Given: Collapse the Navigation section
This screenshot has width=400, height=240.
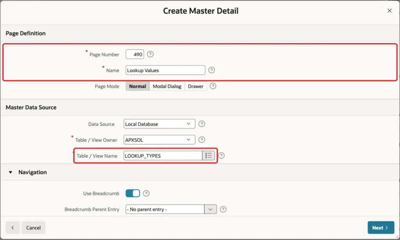Looking at the screenshot, I should pos(11,172).
